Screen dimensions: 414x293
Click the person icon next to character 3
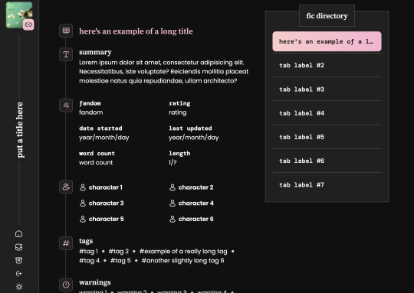83,203
